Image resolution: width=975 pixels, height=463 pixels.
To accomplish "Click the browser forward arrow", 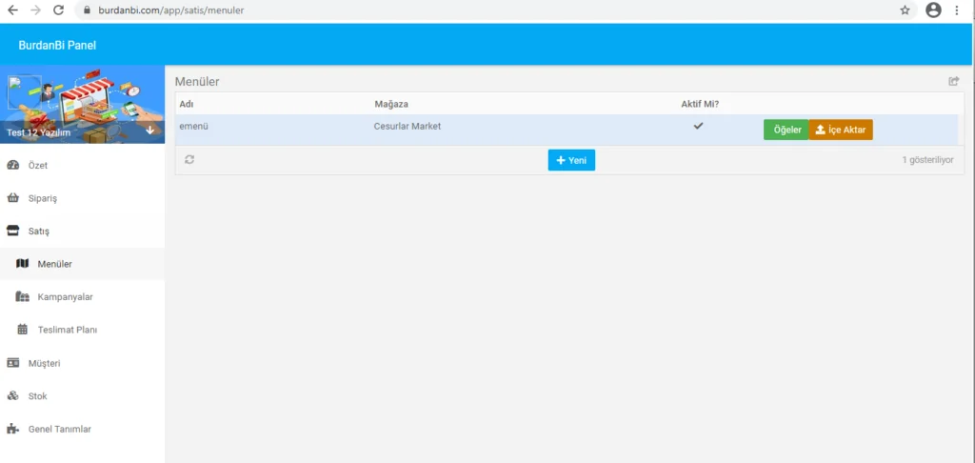I will click(35, 10).
